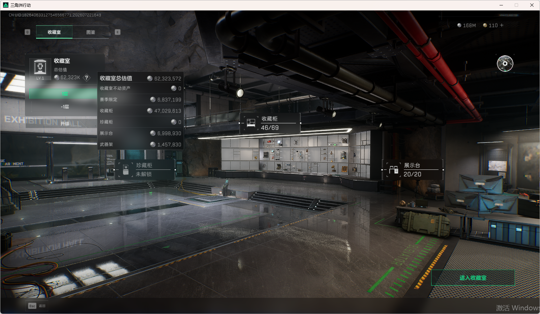Open the 收藏室 tab
The image size is (540, 314).
click(54, 32)
